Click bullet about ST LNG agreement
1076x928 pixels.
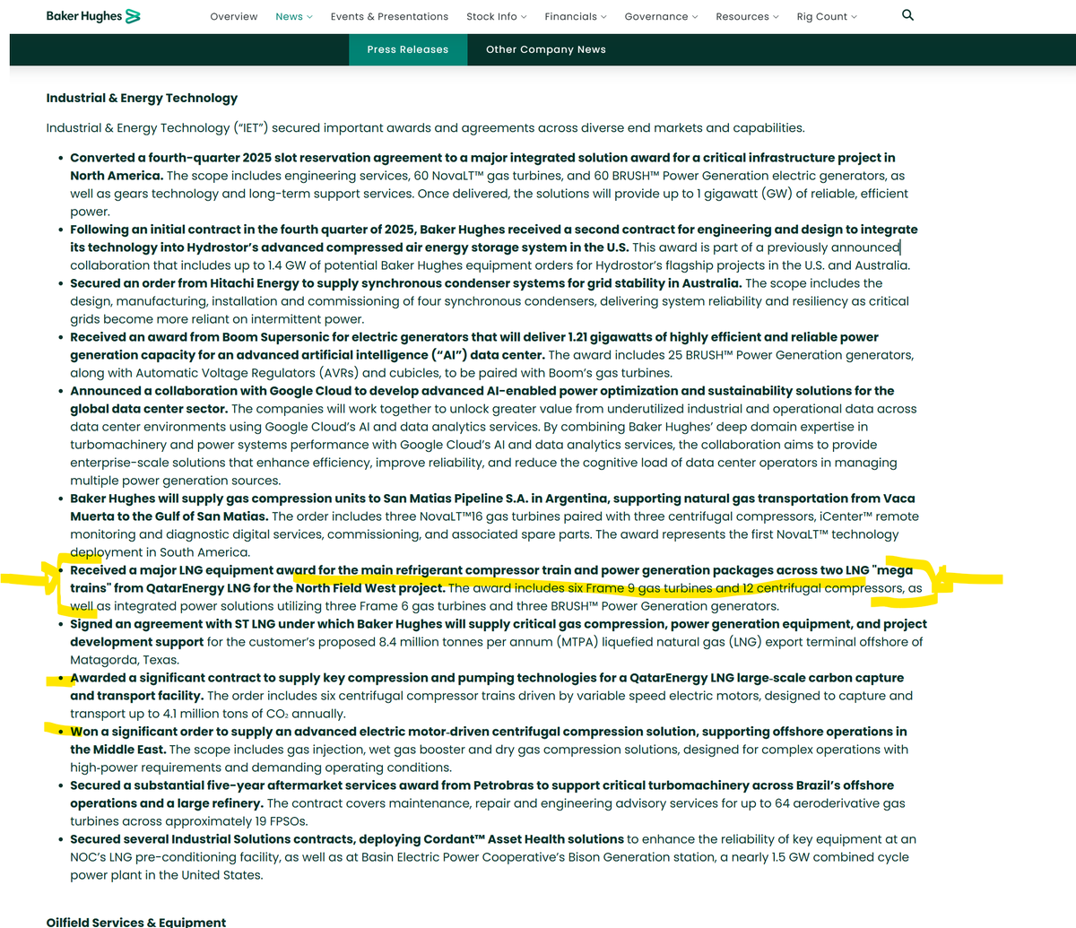pos(499,642)
